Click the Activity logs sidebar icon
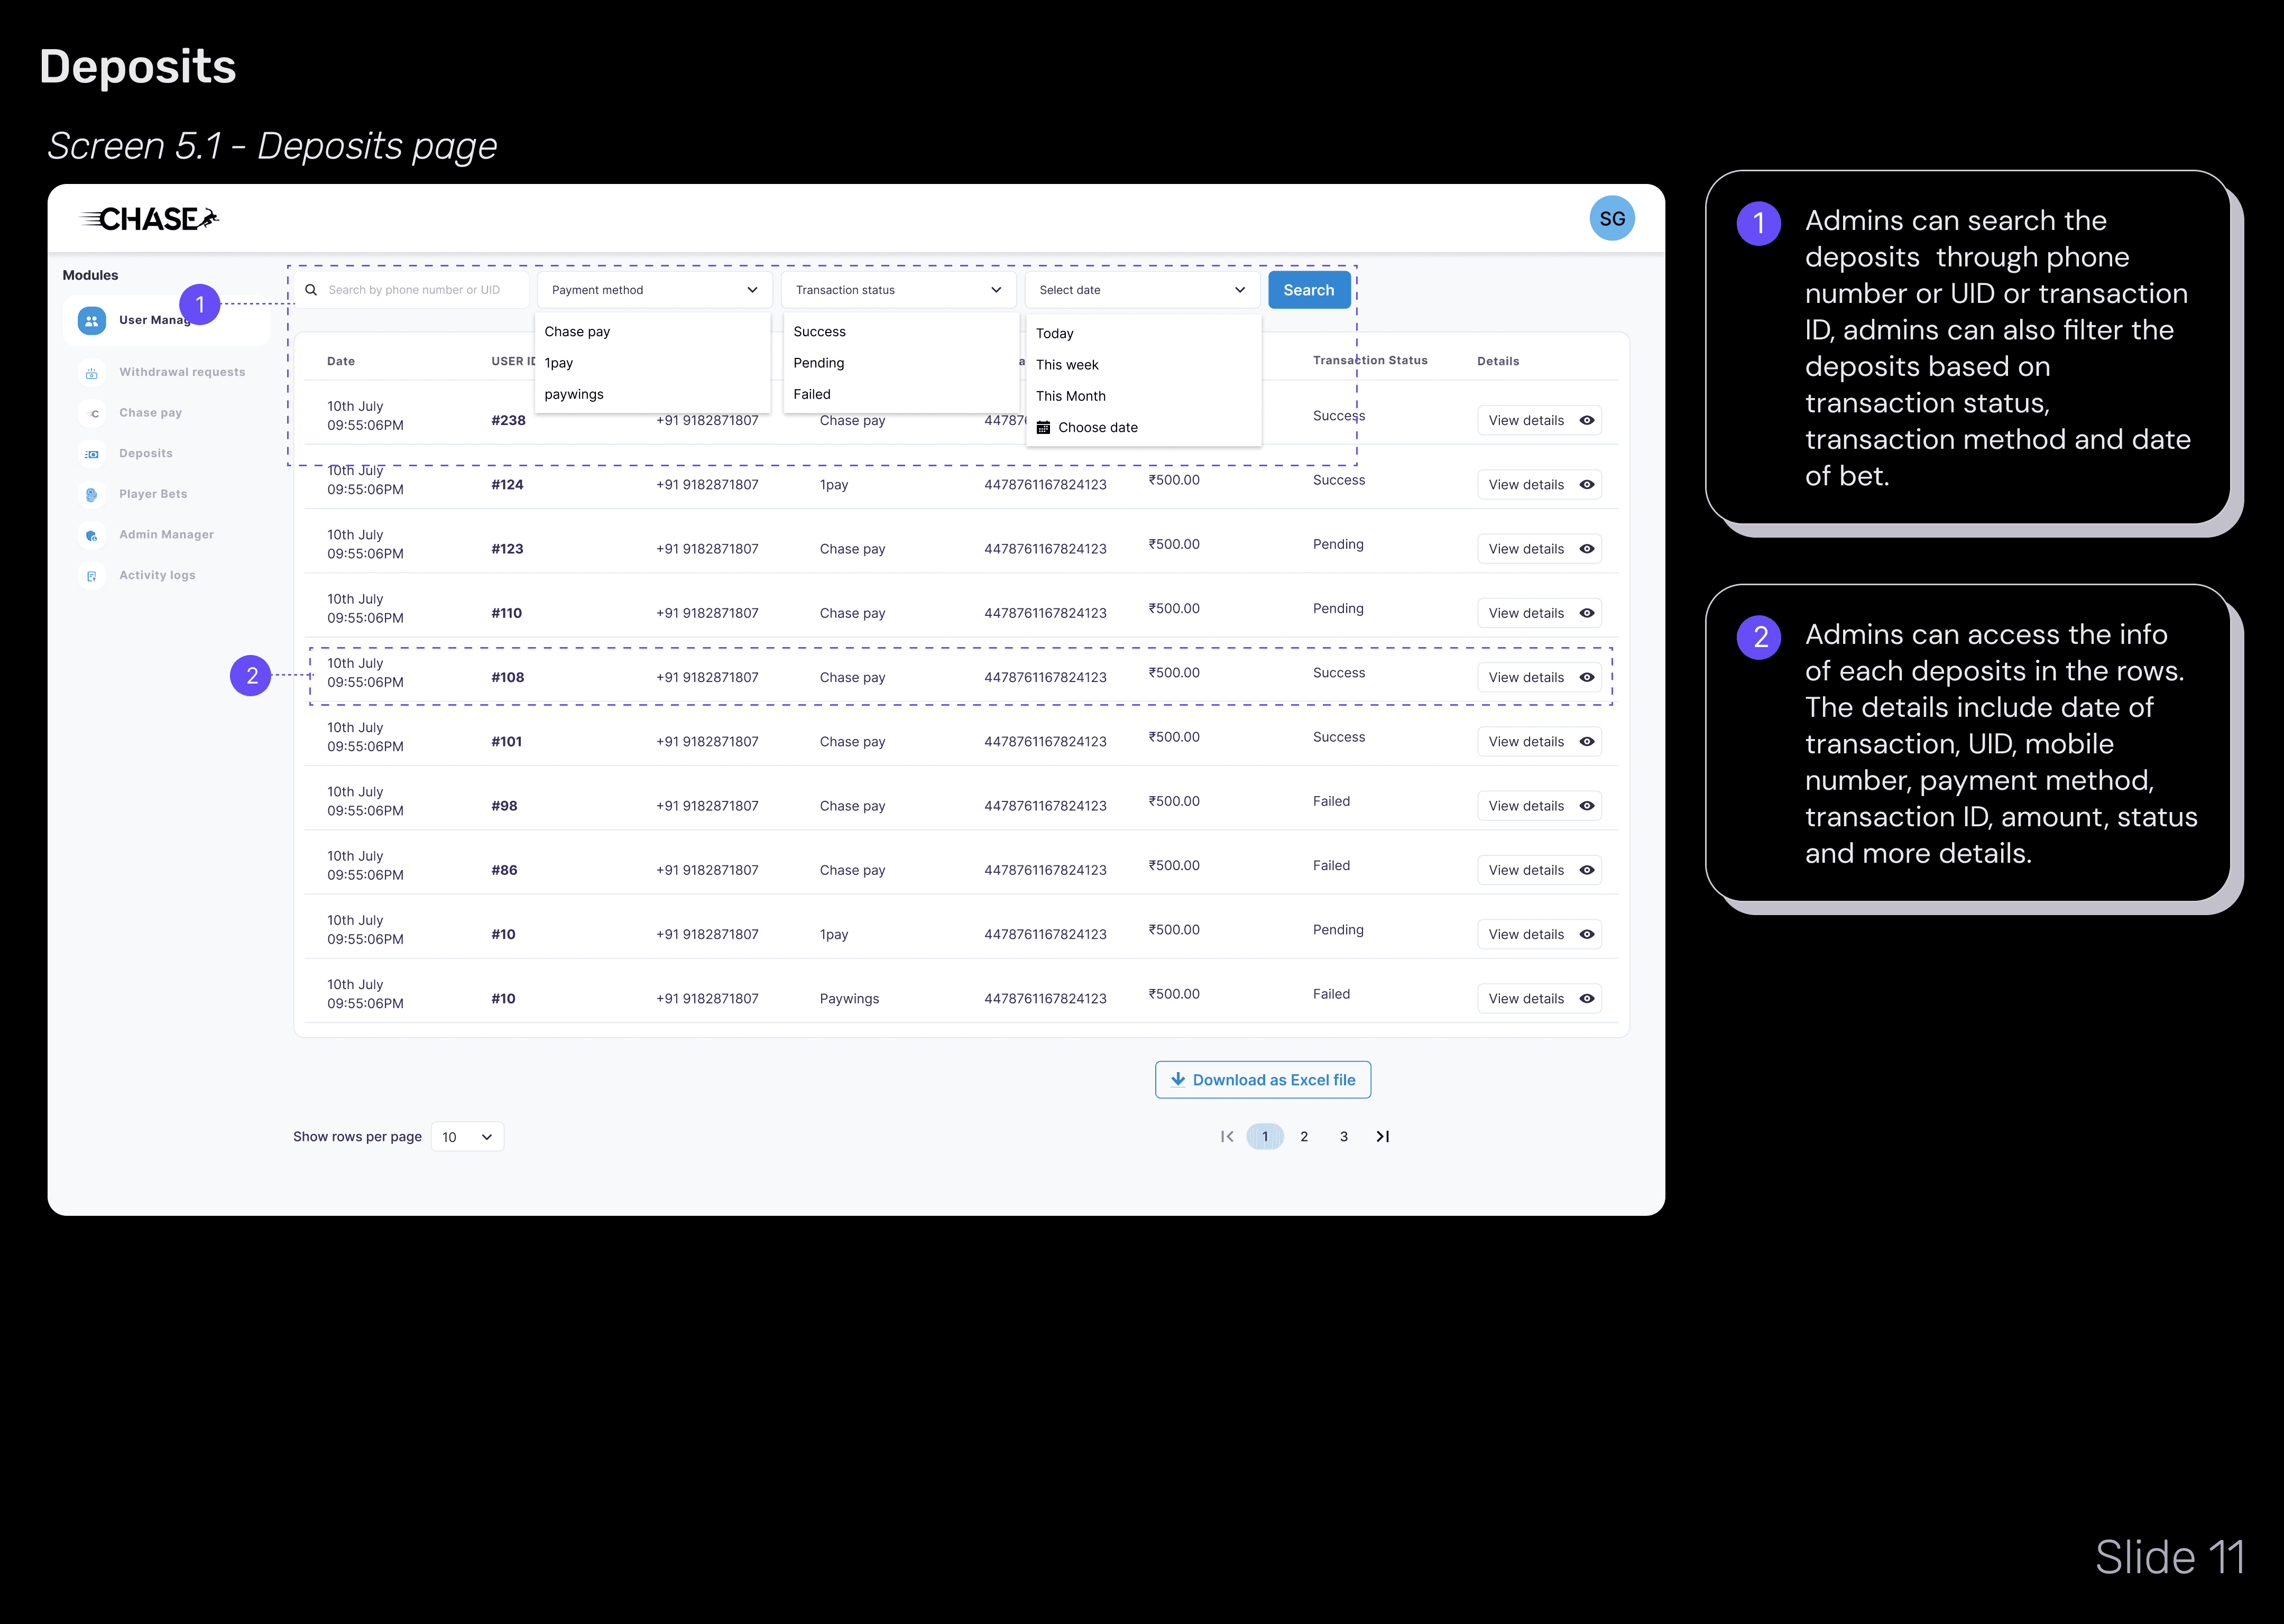The height and width of the screenshot is (1624, 2284). pyautogui.click(x=92, y=576)
